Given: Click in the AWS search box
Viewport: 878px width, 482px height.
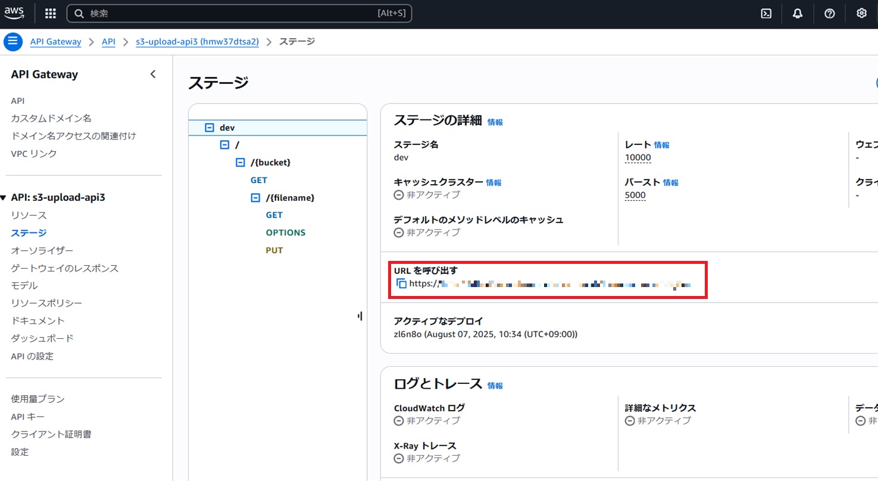Looking at the screenshot, I should pyautogui.click(x=239, y=13).
